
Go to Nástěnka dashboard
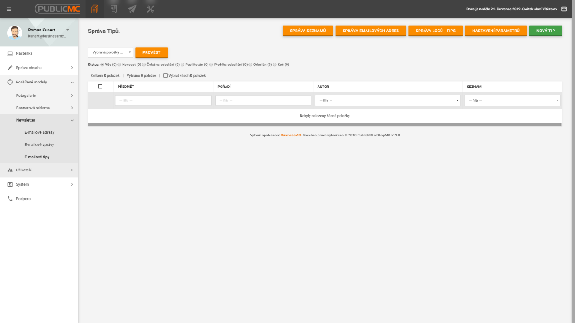[x=24, y=53]
